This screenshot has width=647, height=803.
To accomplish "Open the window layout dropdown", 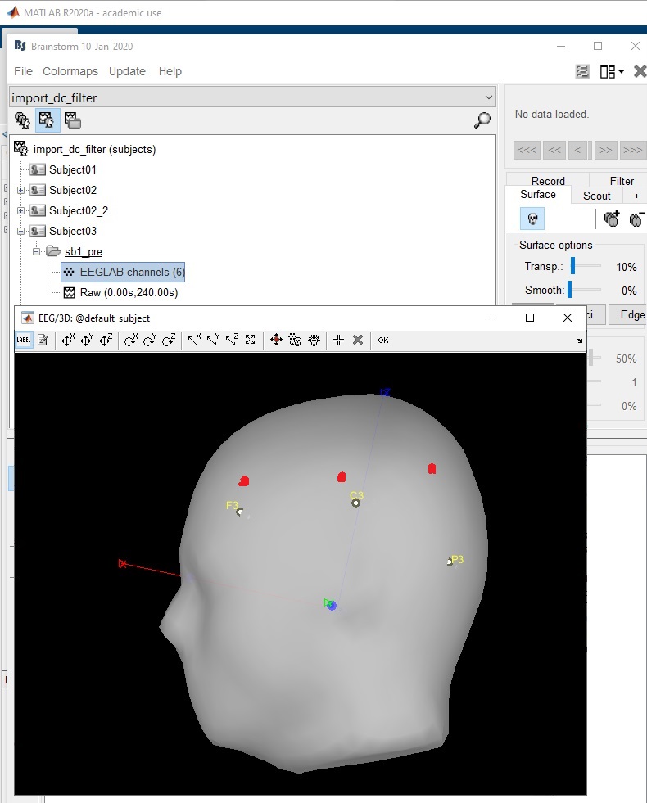I will (612, 71).
